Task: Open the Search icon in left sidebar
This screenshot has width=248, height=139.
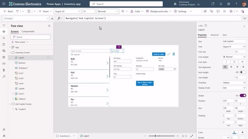Action: [4, 76]
